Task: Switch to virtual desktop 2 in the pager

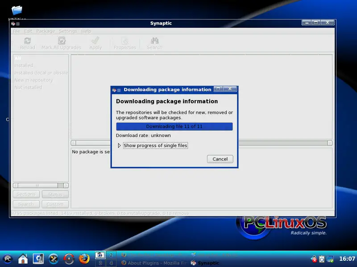Action: 111,255
